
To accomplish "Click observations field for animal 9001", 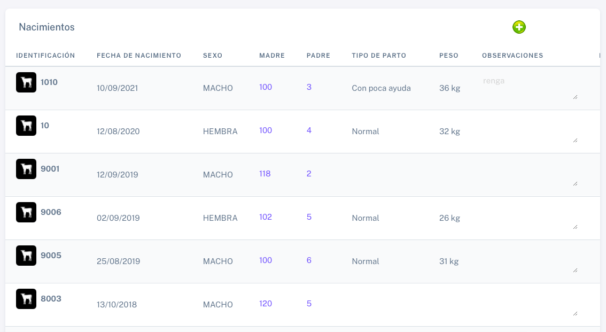I will click(530, 174).
